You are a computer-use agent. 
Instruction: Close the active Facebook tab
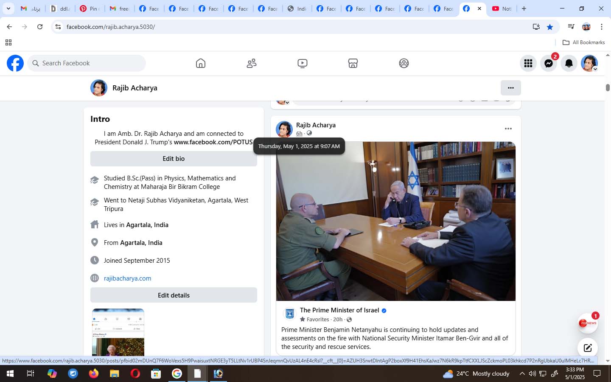coord(479,8)
